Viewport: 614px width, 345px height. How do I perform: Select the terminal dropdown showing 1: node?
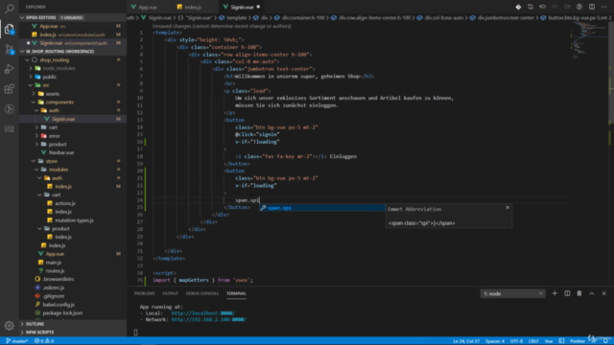coord(512,293)
